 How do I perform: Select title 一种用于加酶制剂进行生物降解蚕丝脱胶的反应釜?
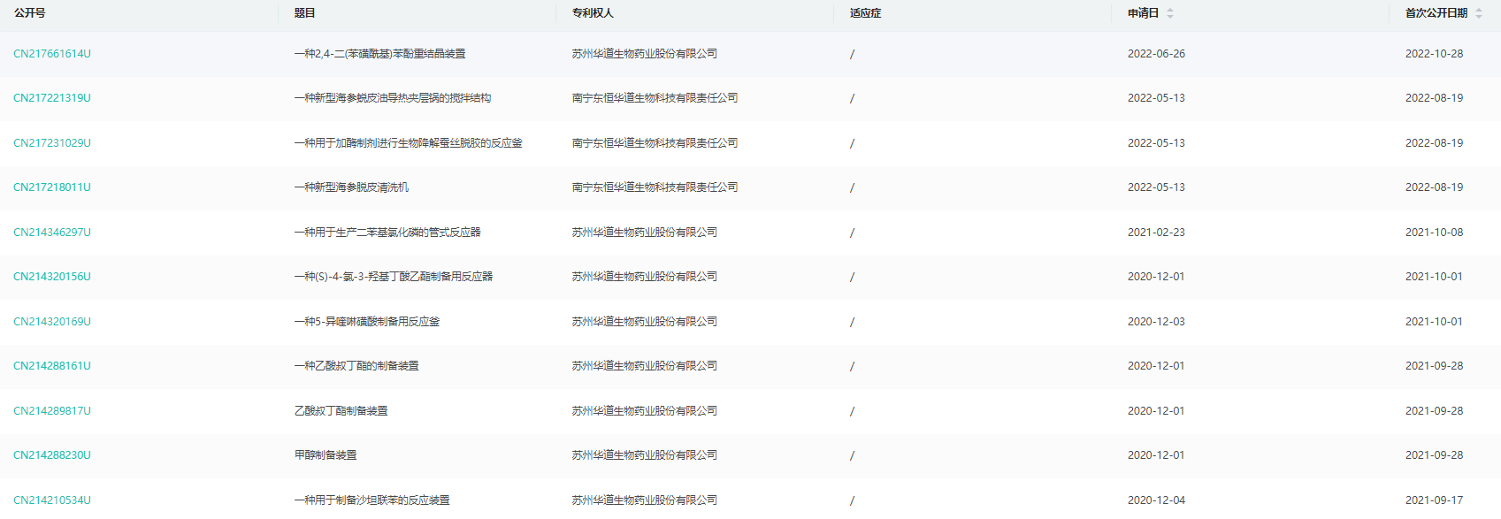pos(409,143)
